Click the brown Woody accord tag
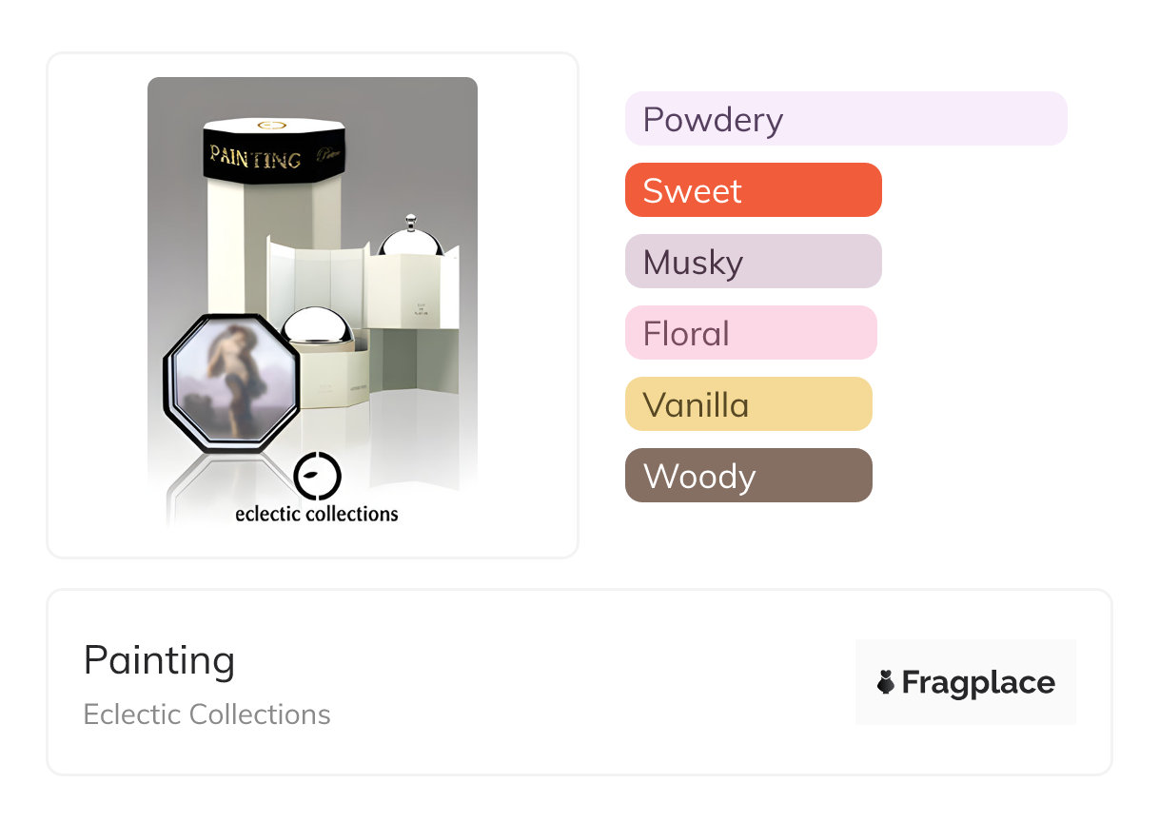This screenshot has height=822, width=1159. [x=748, y=476]
